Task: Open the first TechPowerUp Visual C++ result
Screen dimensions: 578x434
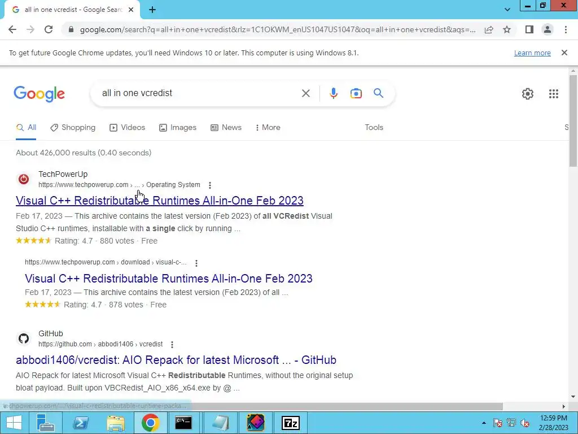Action: click(x=160, y=201)
